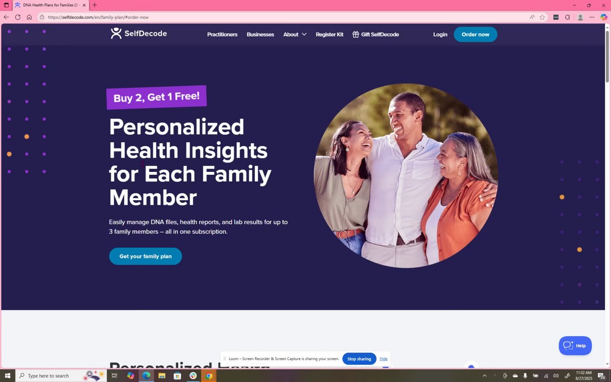Open the Practitioners menu item

(x=222, y=34)
